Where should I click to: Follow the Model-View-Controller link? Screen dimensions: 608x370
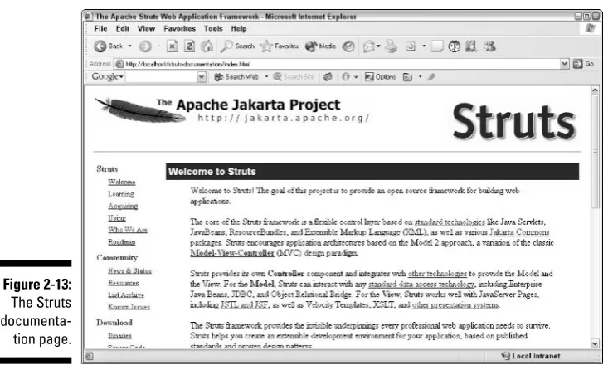[x=232, y=253]
